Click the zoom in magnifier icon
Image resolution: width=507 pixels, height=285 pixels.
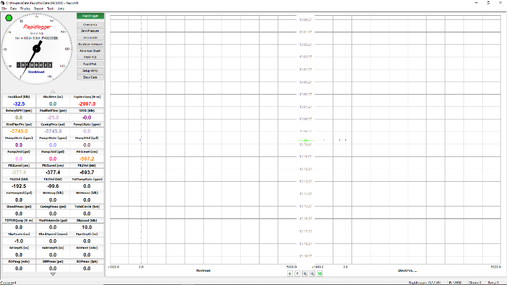pos(304,274)
